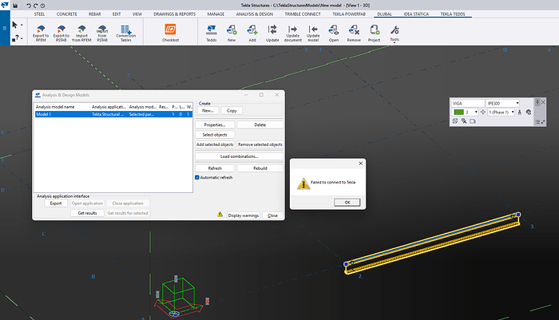Click Export in analysis application interface
Image resolution: width=559 pixels, height=320 pixels.
coord(56,203)
